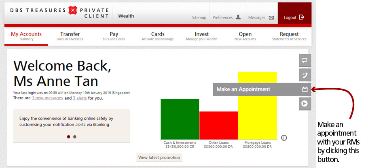Viewport: 368px width, 168px height.
Task: Click the info icon beside the chart
Action: pos(284,138)
